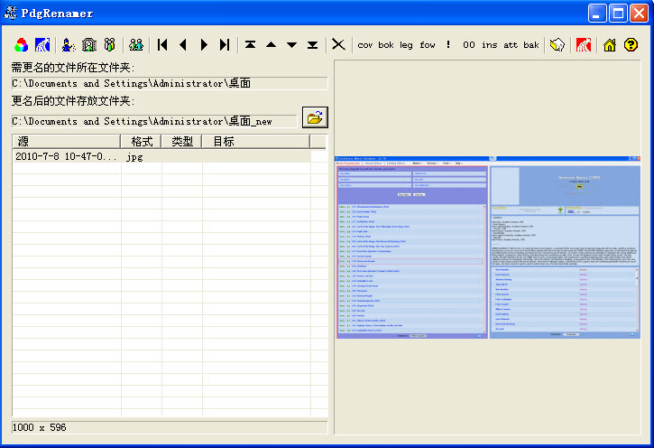Click the 'cov' toolbar button
Viewport: 654px width, 448px height.
pos(365,45)
